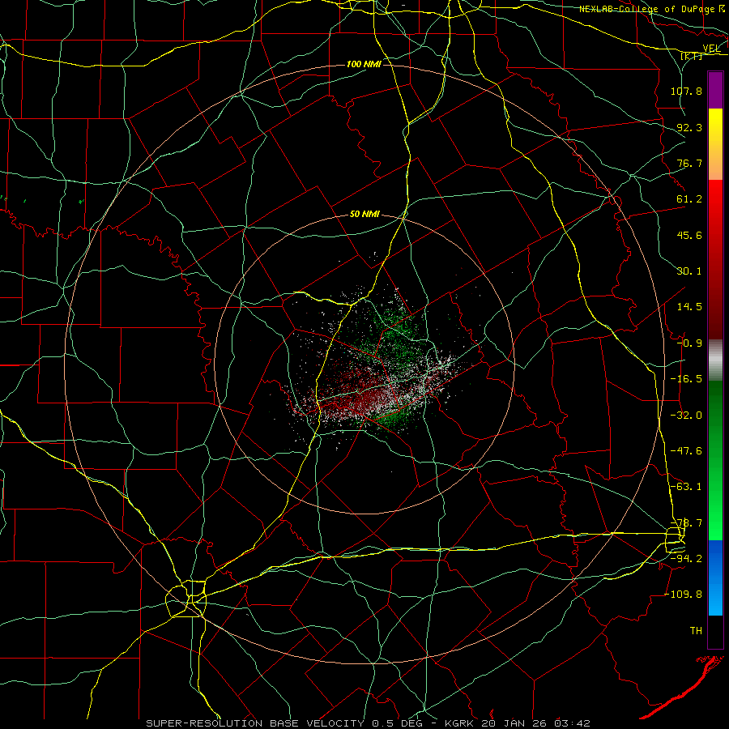The image size is (729, 729).
Task: Select the -94.2 value on the velocity scale
Action: tap(686, 559)
